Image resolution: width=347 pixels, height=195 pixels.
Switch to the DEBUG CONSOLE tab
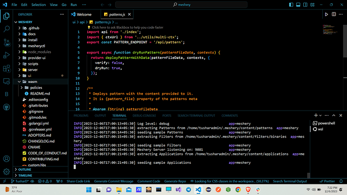(x=144, y=116)
